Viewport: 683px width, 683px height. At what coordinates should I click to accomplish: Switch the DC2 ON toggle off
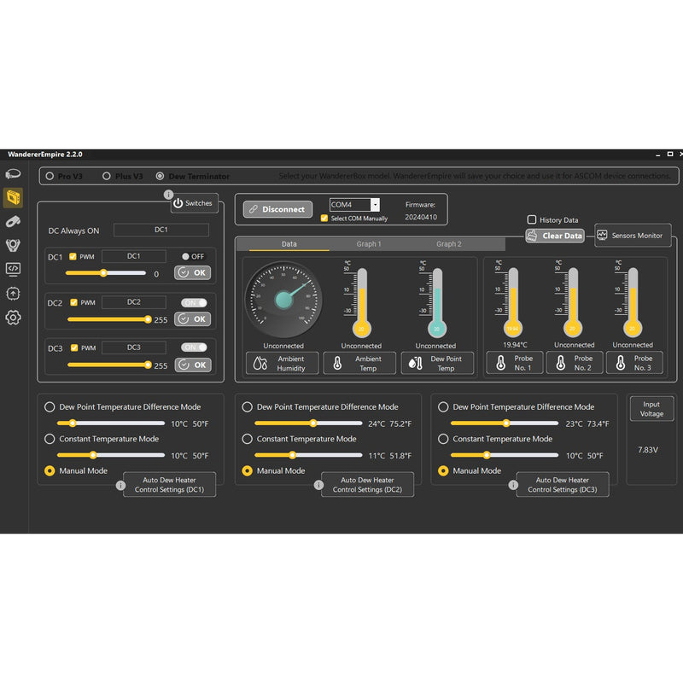point(195,302)
